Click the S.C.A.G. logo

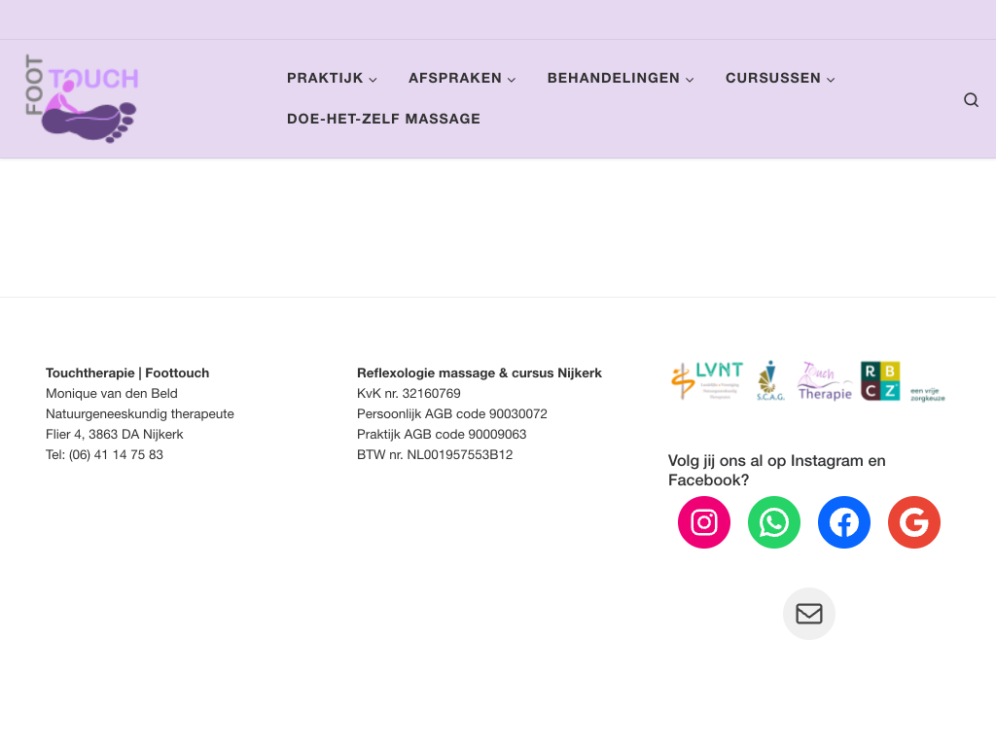770,380
